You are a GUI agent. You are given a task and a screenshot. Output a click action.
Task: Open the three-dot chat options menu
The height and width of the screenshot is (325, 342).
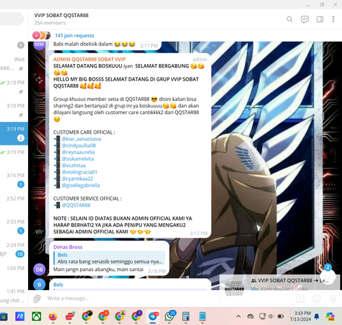333,19
